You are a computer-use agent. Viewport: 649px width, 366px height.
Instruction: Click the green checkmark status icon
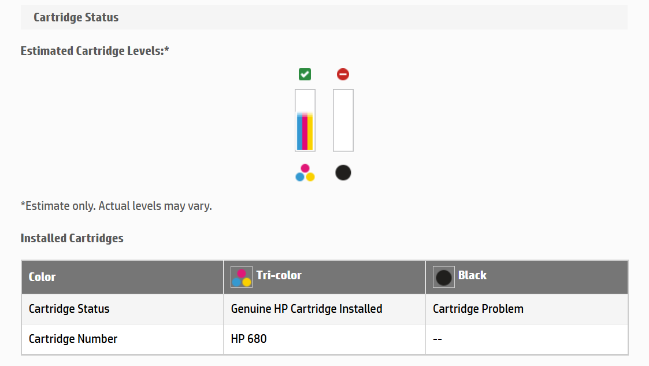tap(305, 74)
